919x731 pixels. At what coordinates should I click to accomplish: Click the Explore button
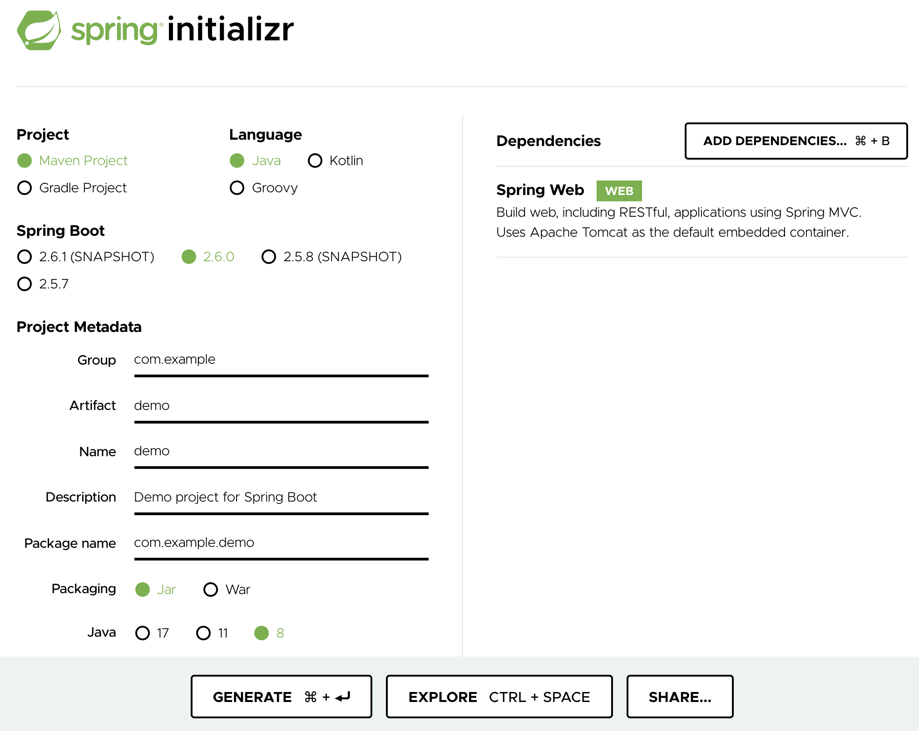coord(499,697)
